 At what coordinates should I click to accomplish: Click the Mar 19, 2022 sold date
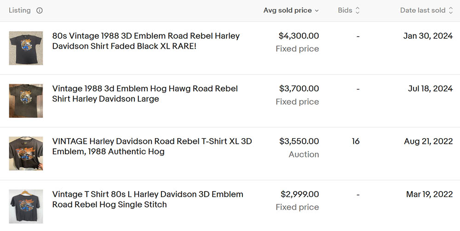(429, 194)
